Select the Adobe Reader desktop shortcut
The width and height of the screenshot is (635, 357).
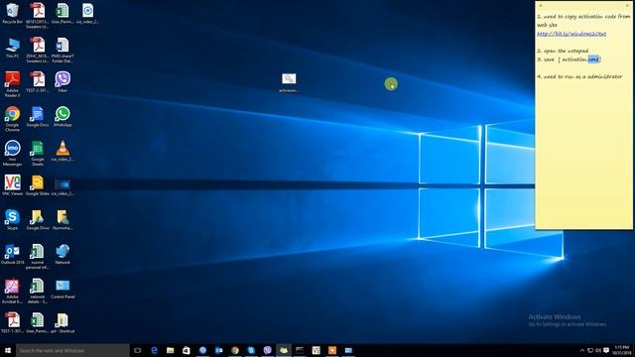pyautogui.click(x=12, y=84)
